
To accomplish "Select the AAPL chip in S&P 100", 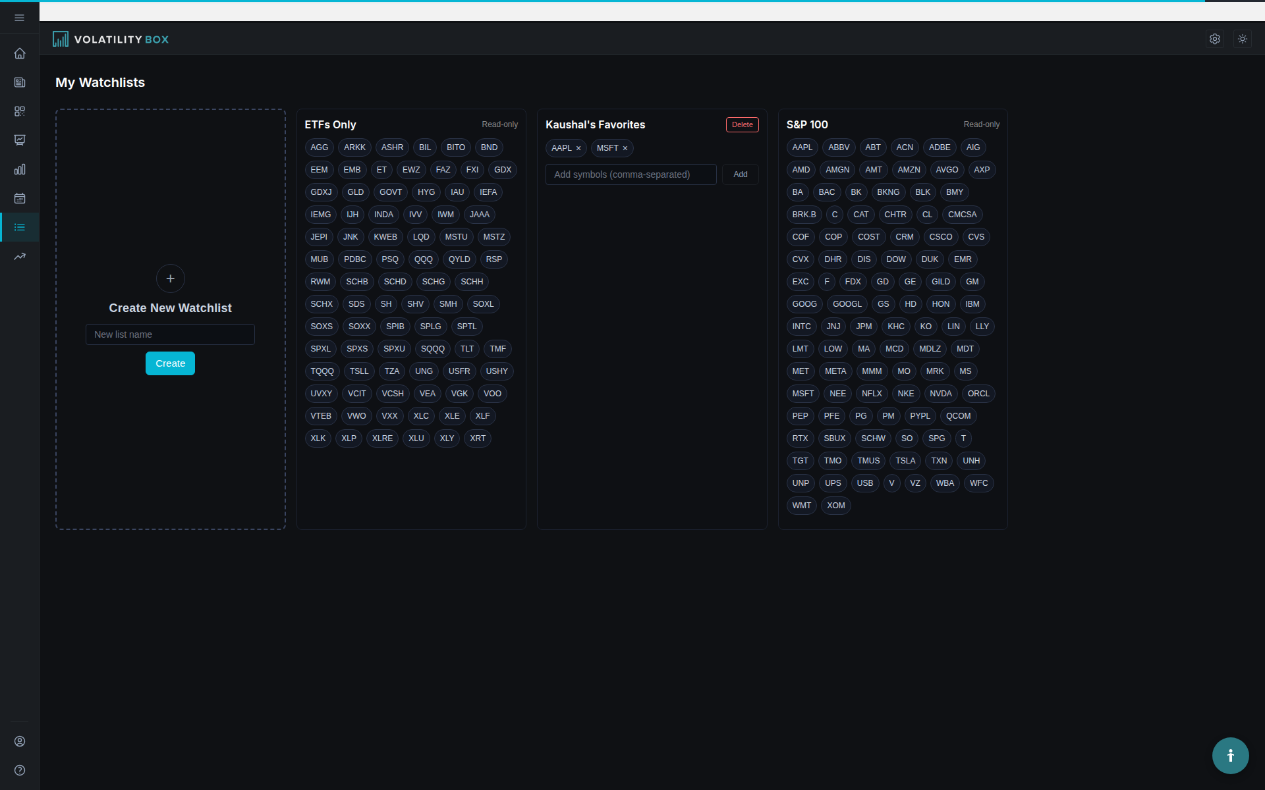I will click(802, 147).
